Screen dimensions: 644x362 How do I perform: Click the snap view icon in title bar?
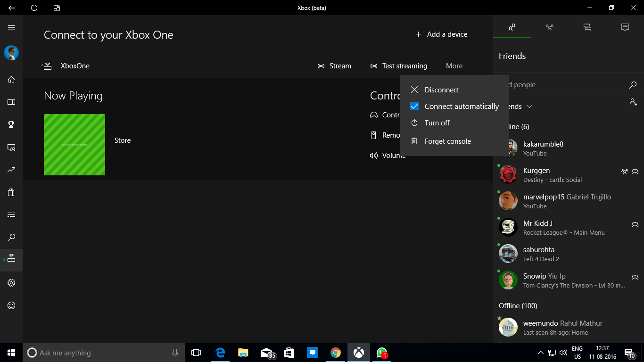(x=57, y=8)
